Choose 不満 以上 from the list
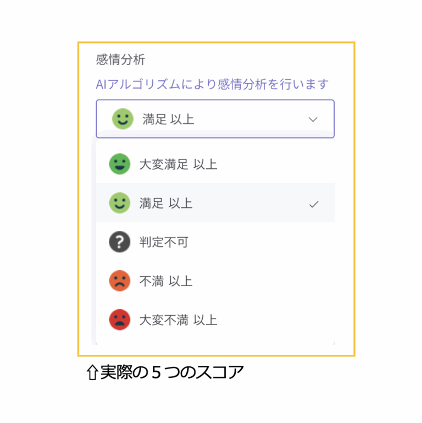 coord(166,282)
